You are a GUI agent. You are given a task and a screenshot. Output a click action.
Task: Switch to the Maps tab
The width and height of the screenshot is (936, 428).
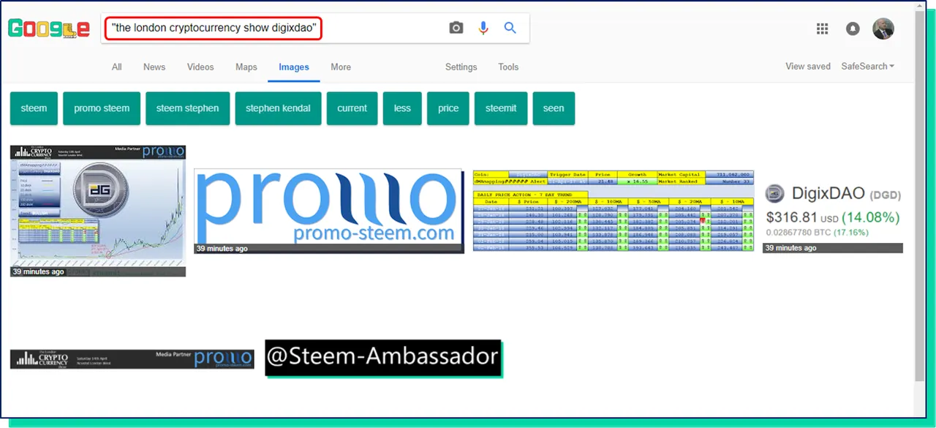coord(246,67)
